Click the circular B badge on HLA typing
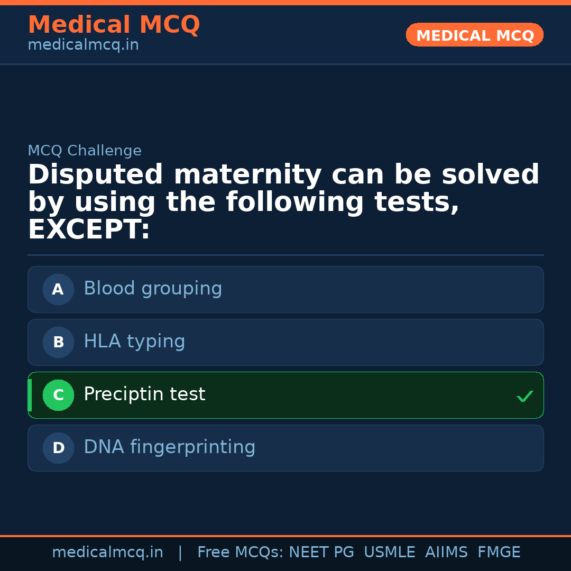Image resolution: width=571 pixels, height=571 pixels. click(58, 342)
